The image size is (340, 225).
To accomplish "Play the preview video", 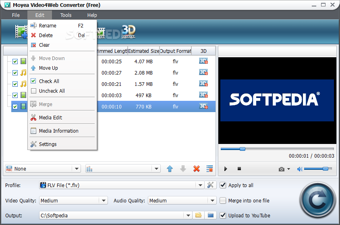I will tap(226, 169).
